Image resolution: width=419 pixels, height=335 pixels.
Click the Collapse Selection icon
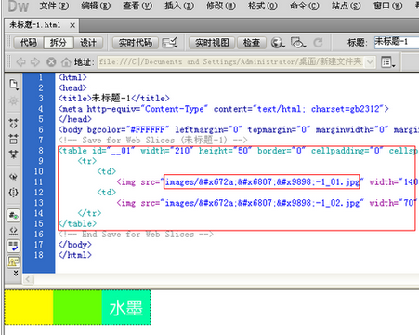point(13,139)
